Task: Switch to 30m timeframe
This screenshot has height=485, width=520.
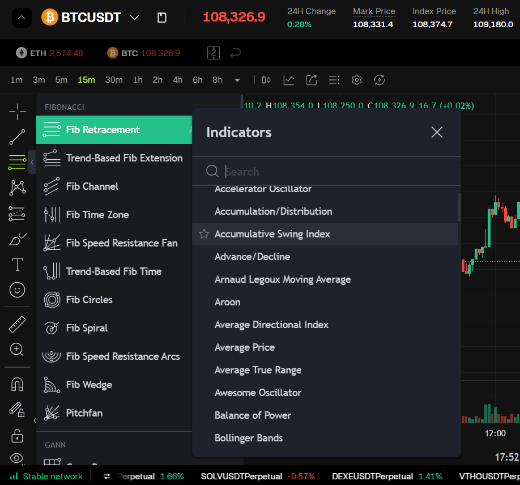Action: [x=114, y=80]
